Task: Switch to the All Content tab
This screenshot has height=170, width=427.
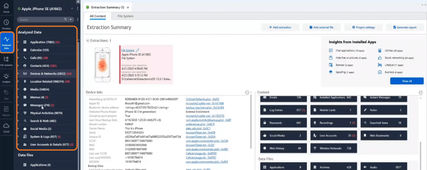Action: 98,16
